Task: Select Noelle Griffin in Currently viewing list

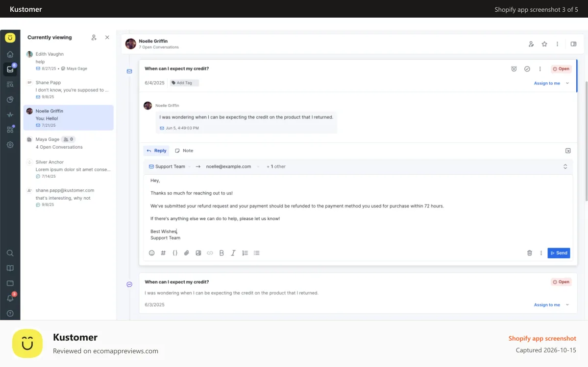Action: (x=69, y=118)
